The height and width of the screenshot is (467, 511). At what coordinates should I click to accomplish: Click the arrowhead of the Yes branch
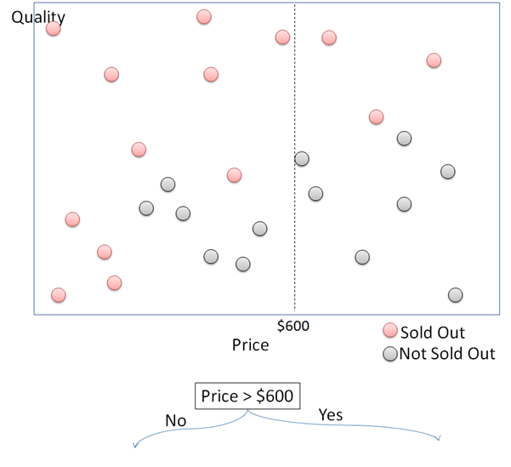click(x=440, y=438)
